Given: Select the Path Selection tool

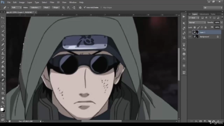Looking at the screenshot, I should tap(3, 89).
